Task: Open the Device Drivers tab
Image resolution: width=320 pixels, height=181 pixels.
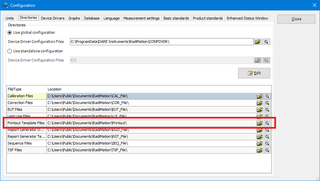Action: [53, 18]
